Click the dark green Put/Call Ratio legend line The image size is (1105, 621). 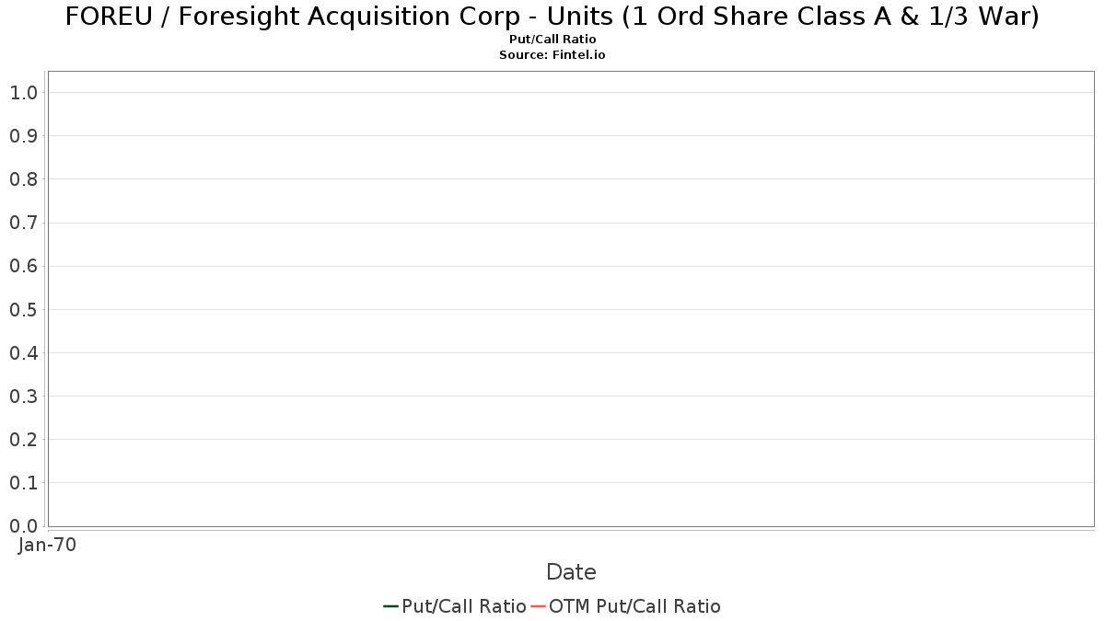click(390, 606)
